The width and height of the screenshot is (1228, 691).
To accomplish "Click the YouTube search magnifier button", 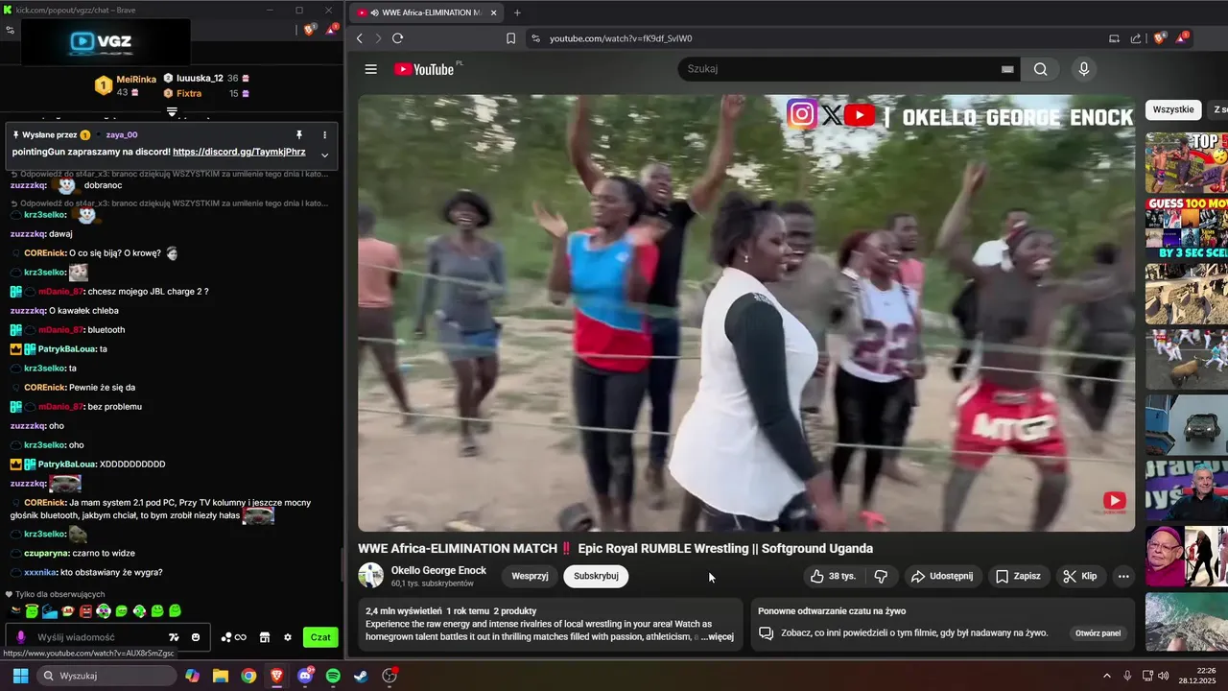I will tap(1041, 69).
